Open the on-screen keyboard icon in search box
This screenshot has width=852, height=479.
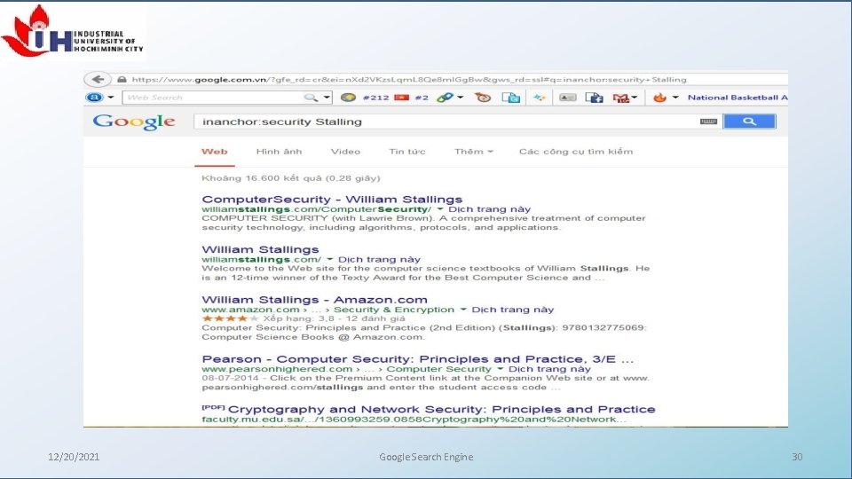[x=708, y=122]
